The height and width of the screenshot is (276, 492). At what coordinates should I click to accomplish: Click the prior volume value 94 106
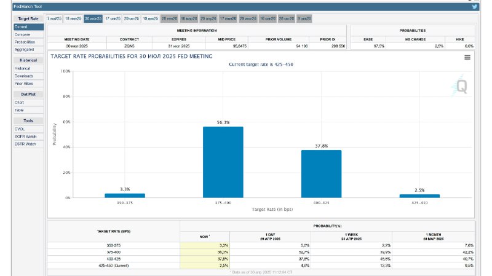(302, 46)
